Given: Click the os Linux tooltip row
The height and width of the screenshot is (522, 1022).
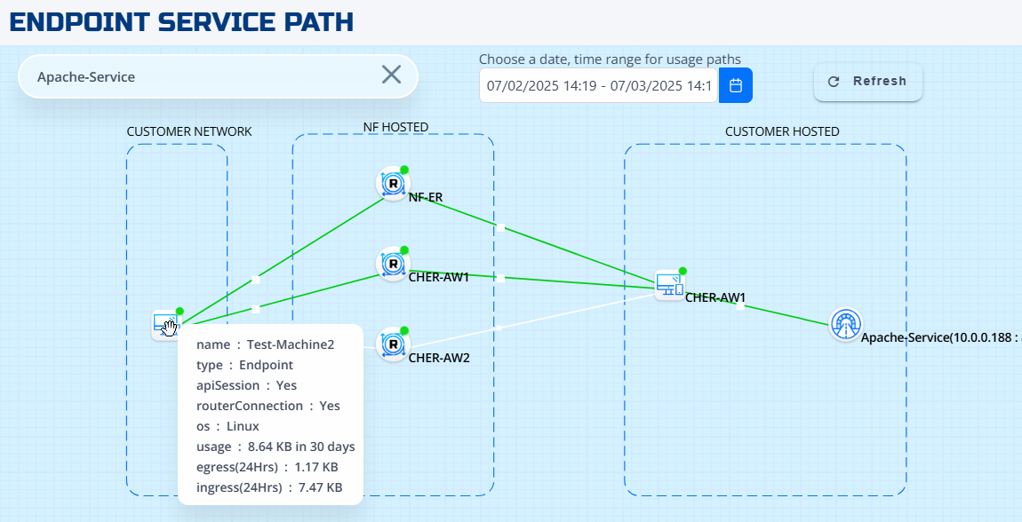Looking at the screenshot, I should click(228, 427).
